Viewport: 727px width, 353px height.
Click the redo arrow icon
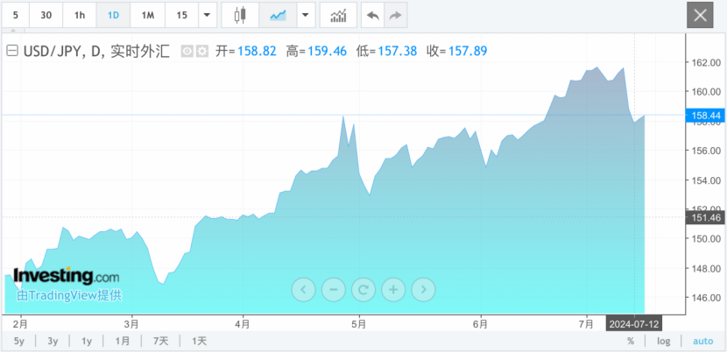[x=395, y=16]
